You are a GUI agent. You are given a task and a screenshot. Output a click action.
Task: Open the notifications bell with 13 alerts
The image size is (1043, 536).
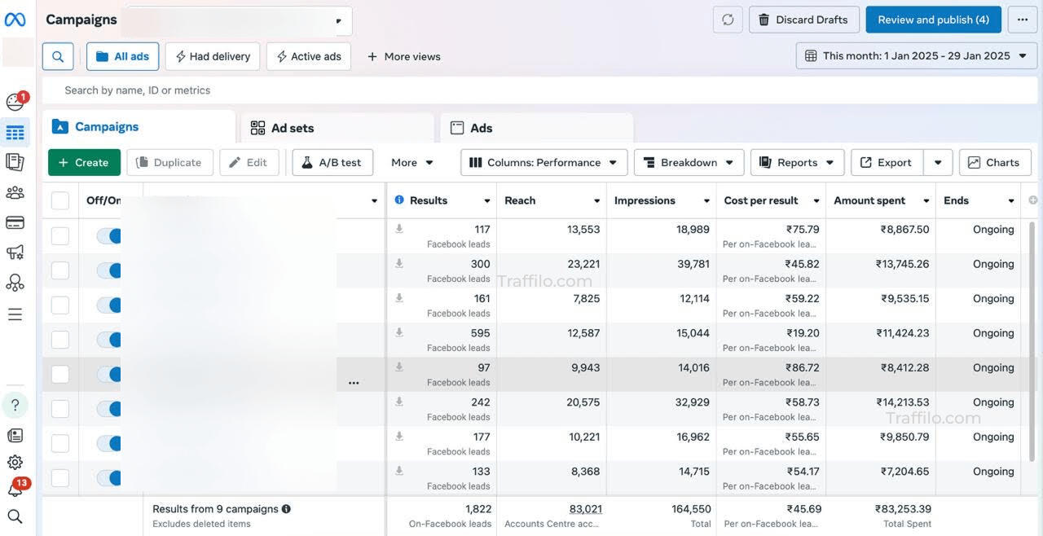15,489
